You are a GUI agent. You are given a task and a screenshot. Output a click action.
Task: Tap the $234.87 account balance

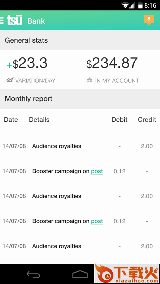pyautogui.click(x=112, y=63)
